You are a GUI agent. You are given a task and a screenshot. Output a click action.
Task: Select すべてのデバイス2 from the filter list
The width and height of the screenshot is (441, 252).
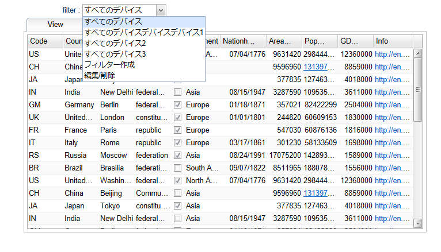115,43
